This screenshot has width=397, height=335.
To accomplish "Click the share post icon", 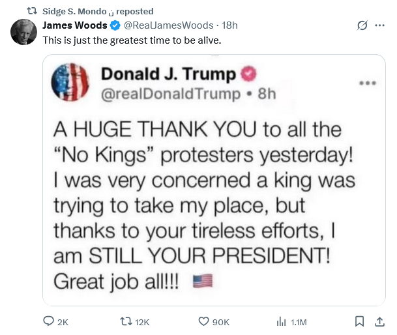I will [x=380, y=321].
